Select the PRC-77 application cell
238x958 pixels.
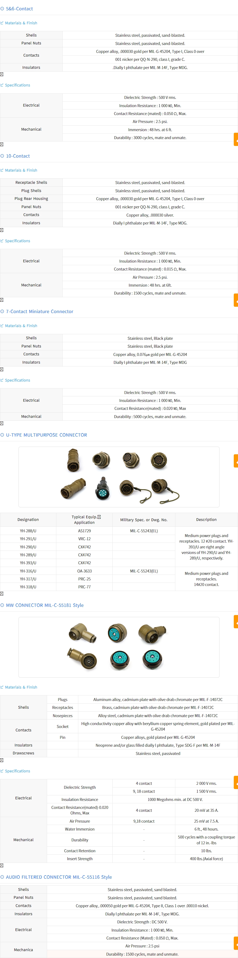(x=84, y=587)
